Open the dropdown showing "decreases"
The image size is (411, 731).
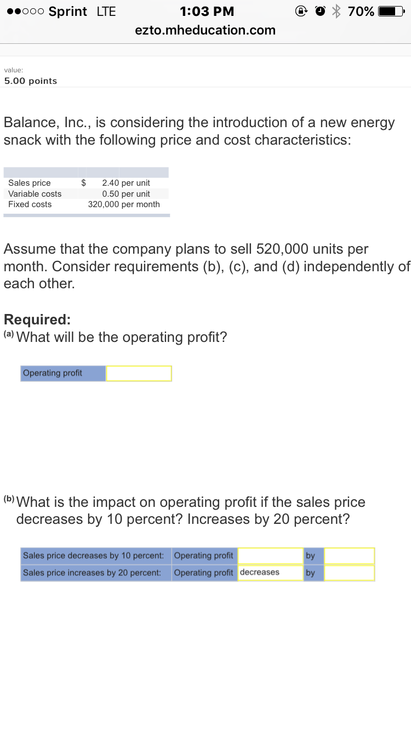pos(270,573)
